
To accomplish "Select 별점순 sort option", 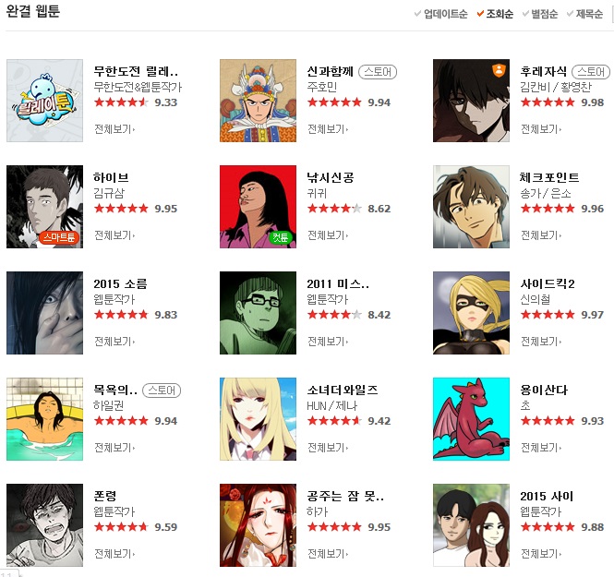I will (x=540, y=14).
